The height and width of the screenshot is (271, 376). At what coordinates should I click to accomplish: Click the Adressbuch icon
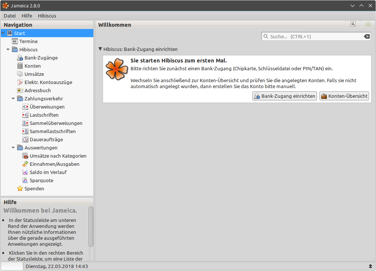[20, 90]
